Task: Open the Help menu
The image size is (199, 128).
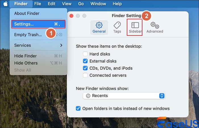Action: click(117, 4)
